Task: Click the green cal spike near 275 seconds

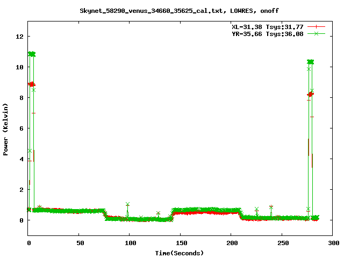Action: pos(311,62)
